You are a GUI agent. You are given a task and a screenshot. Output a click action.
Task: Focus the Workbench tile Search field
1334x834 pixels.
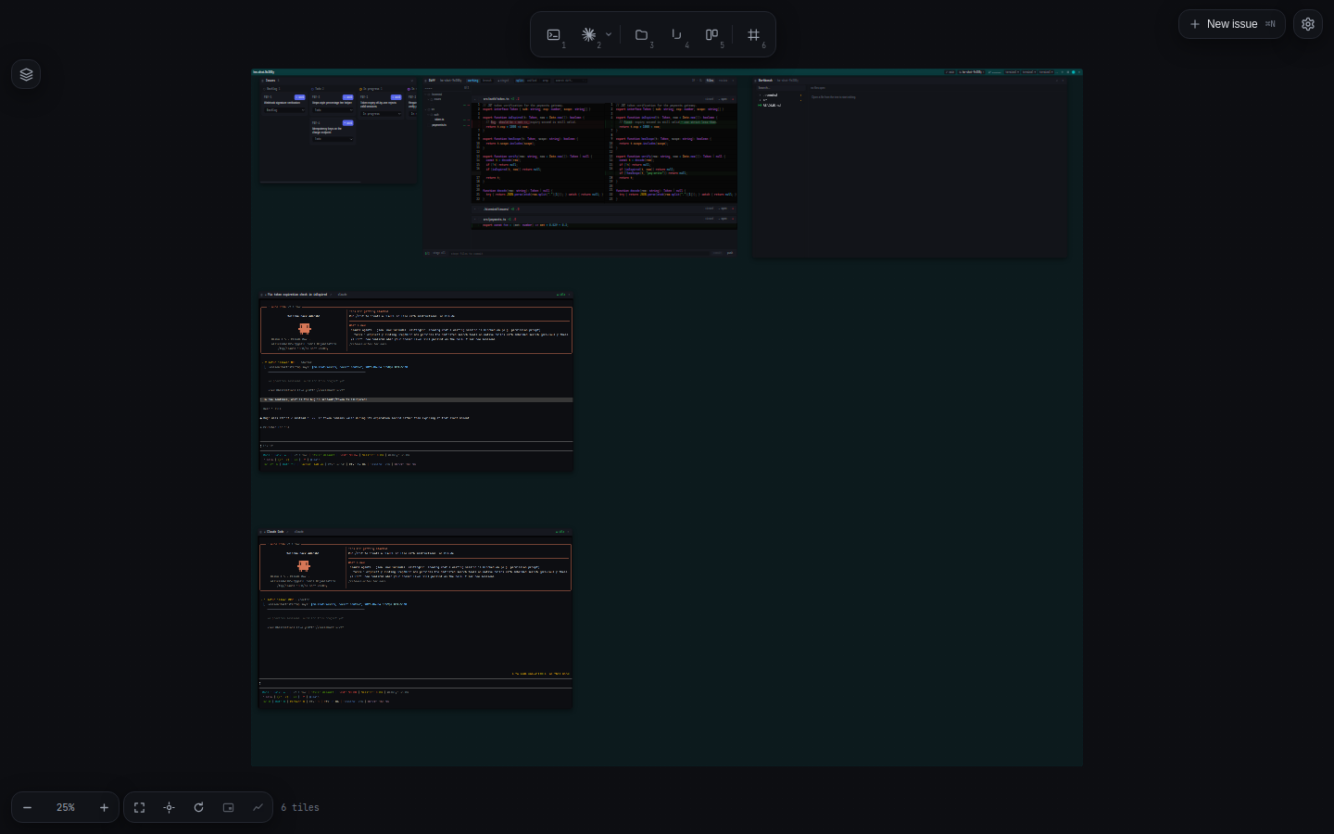click(x=780, y=88)
